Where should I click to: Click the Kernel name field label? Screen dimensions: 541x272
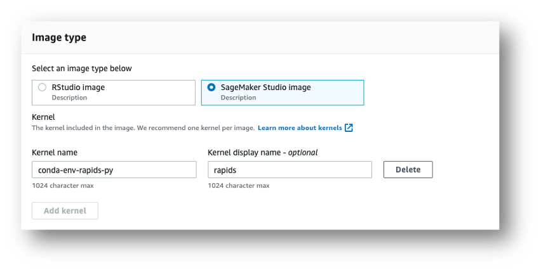[55, 153]
